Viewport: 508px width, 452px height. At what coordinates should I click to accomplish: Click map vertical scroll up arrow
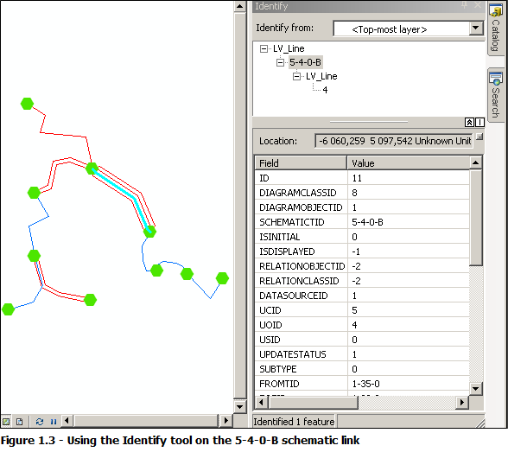pyautogui.click(x=240, y=6)
